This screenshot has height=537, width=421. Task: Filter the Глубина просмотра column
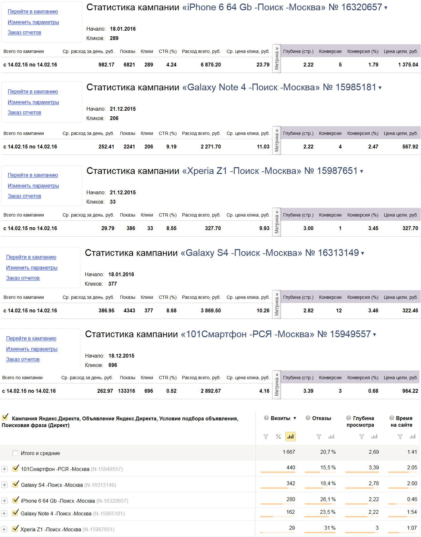362,437
